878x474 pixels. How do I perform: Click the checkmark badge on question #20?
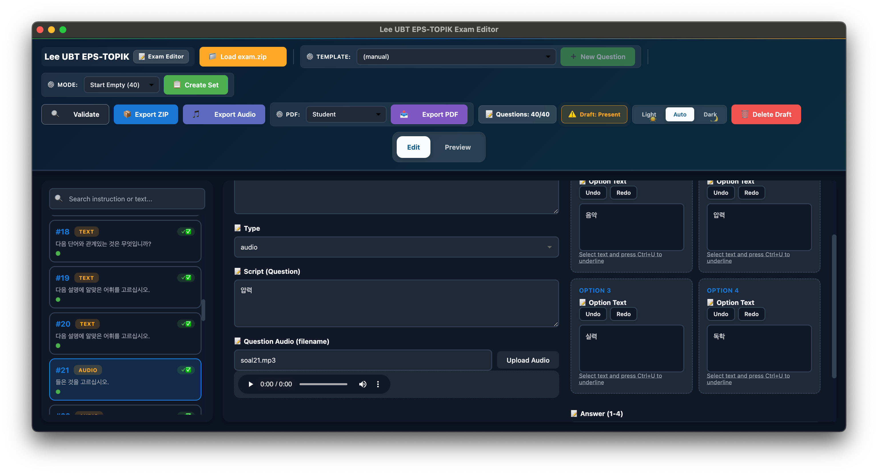pyautogui.click(x=186, y=324)
